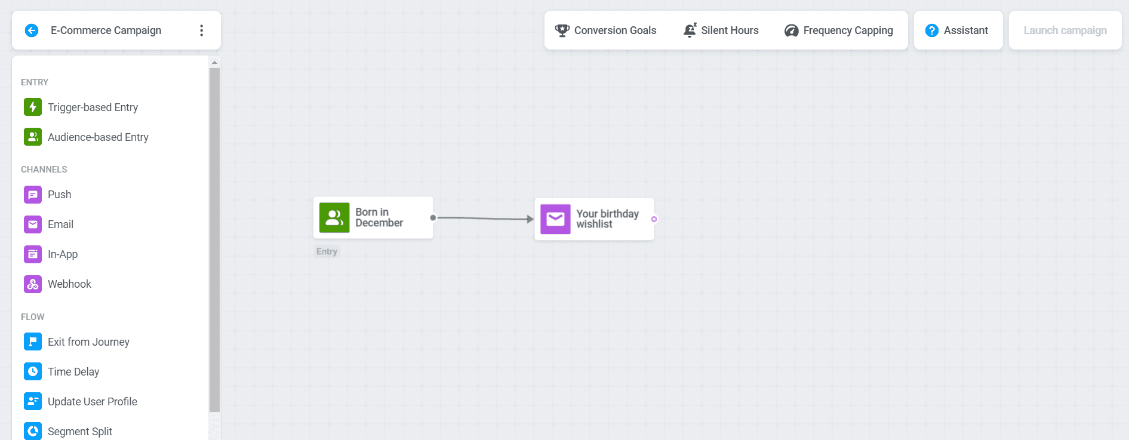Select the Time Delay clock icon
1129x440 pixels.
pos(33,372)
